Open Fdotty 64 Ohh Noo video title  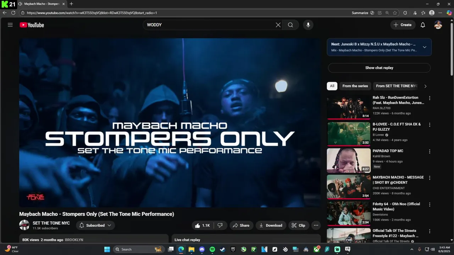click(396, 206)
